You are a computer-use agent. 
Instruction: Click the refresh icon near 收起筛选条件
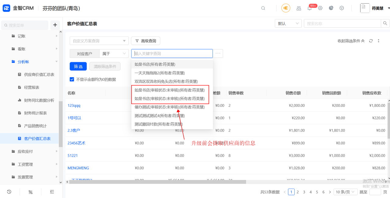click(x=371, y=41)
